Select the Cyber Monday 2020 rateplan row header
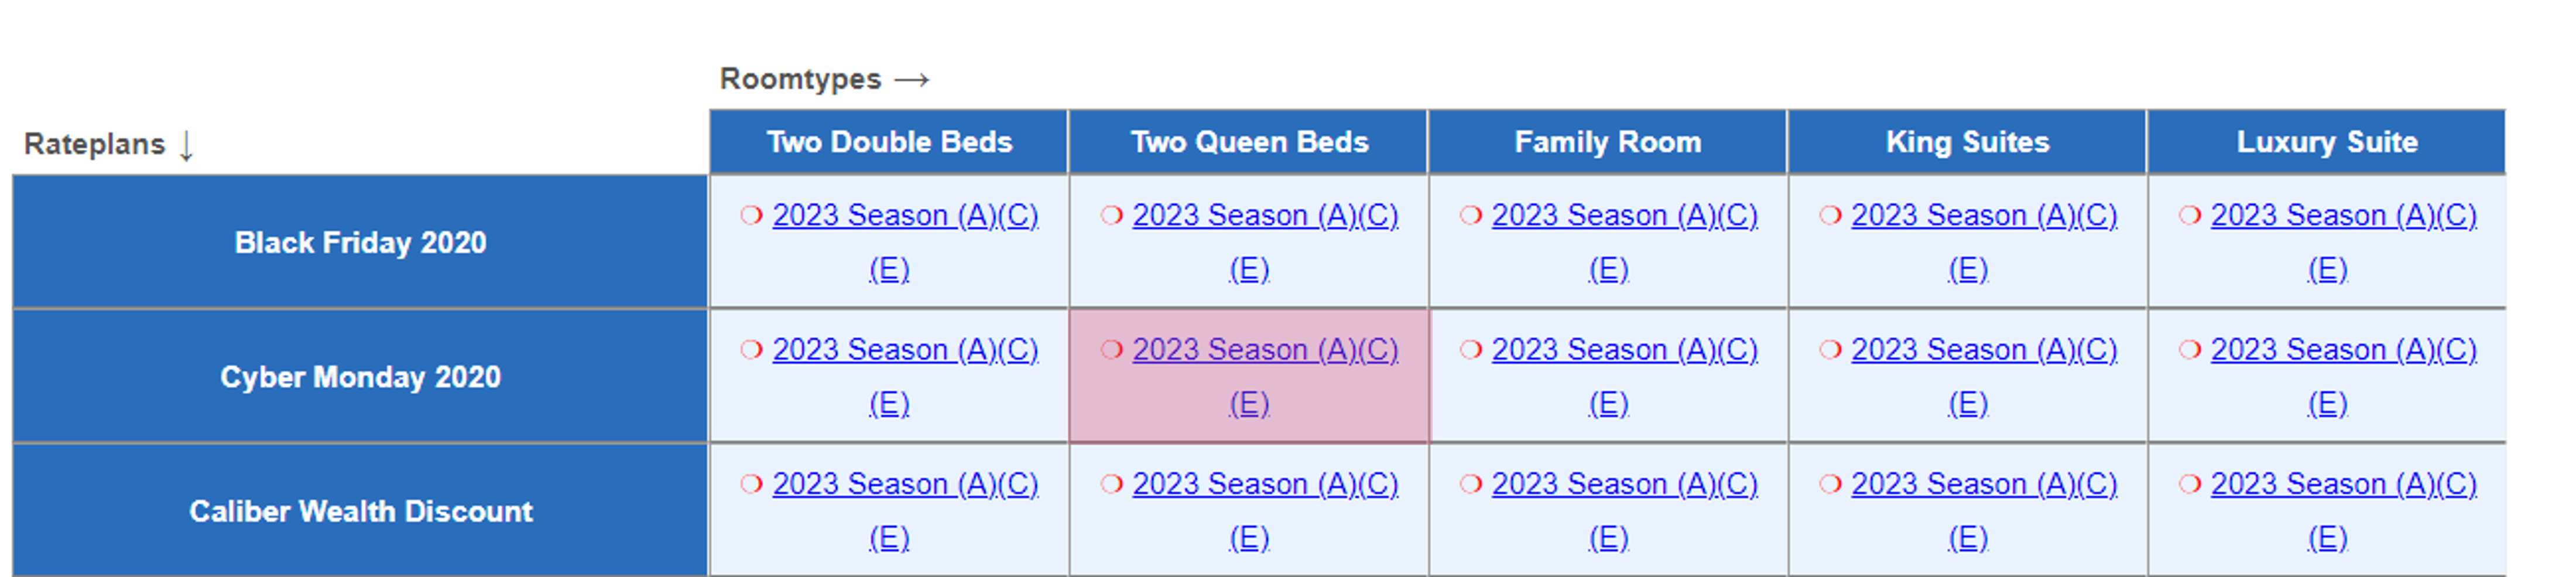Viewport: 2576px width, 577px height. tap(360, 377)
